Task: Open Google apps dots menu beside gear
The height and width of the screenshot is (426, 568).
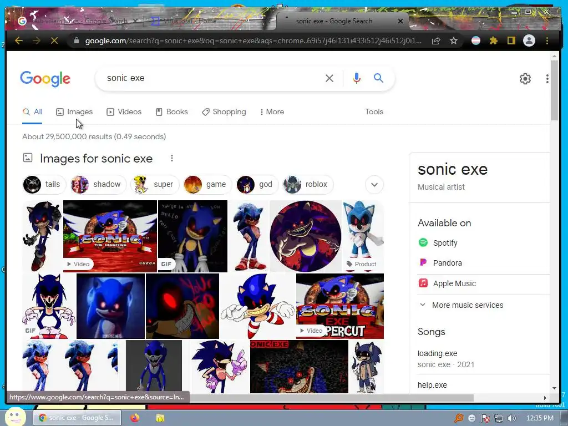Action: (x=547, y=79)
